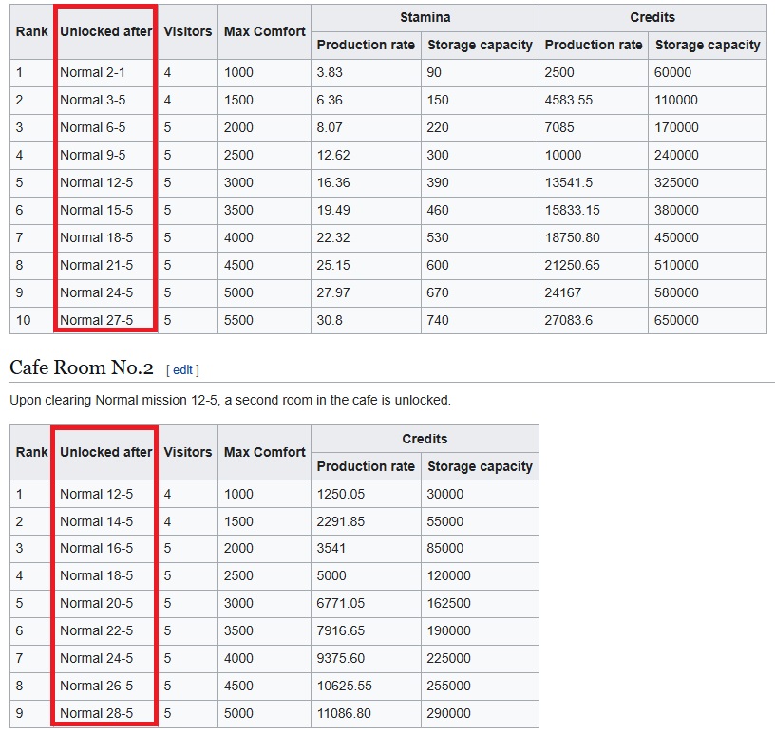Click credits production rate 7085
Screen dimensions: 775x734
pos(559,127)
